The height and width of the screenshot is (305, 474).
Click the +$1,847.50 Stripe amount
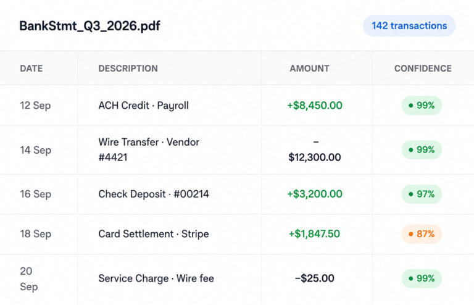314,233
